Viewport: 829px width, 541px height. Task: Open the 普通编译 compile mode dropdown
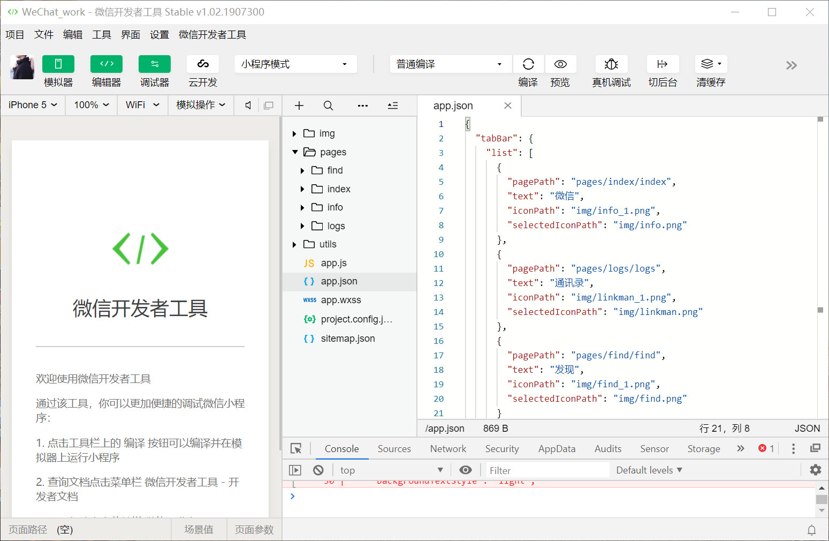pos(451,64)
